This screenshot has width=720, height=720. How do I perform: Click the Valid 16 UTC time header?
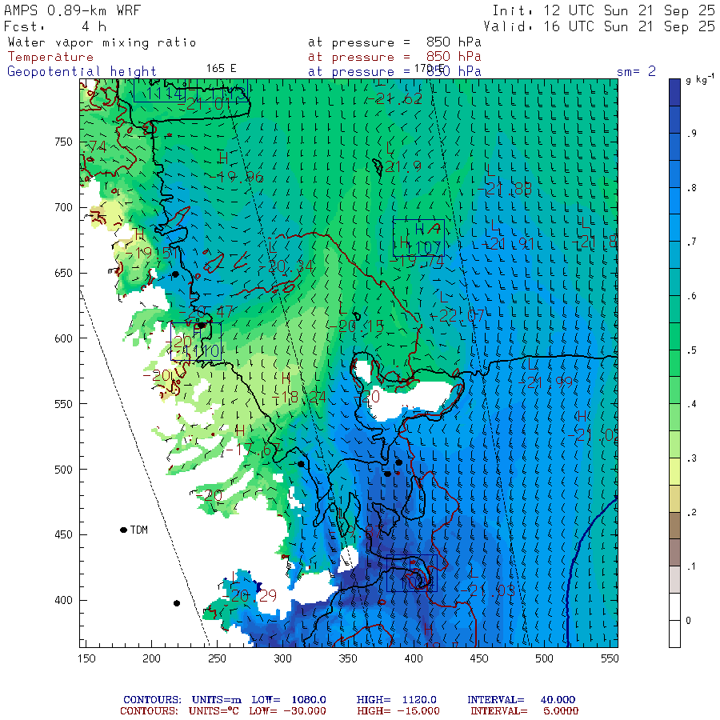point(598,26)
